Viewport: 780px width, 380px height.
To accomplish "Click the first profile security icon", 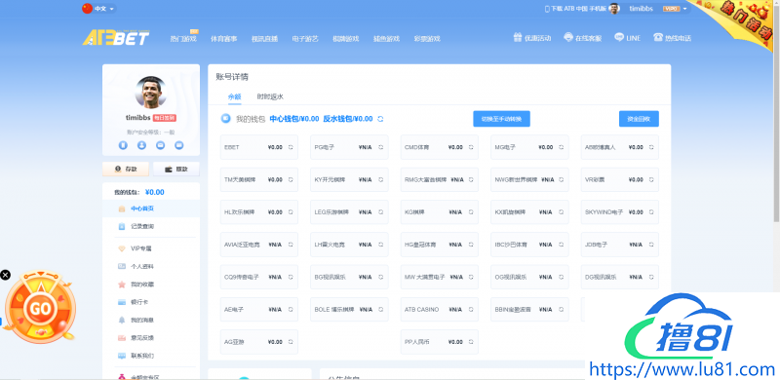I will point(123,145).
